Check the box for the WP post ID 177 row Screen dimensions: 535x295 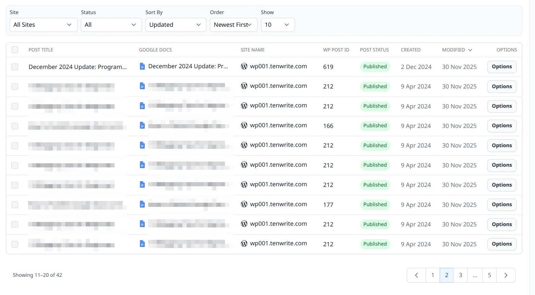[x=15, y=205]
